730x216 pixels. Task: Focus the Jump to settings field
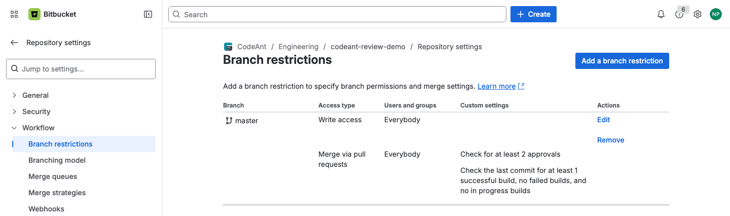81,69
